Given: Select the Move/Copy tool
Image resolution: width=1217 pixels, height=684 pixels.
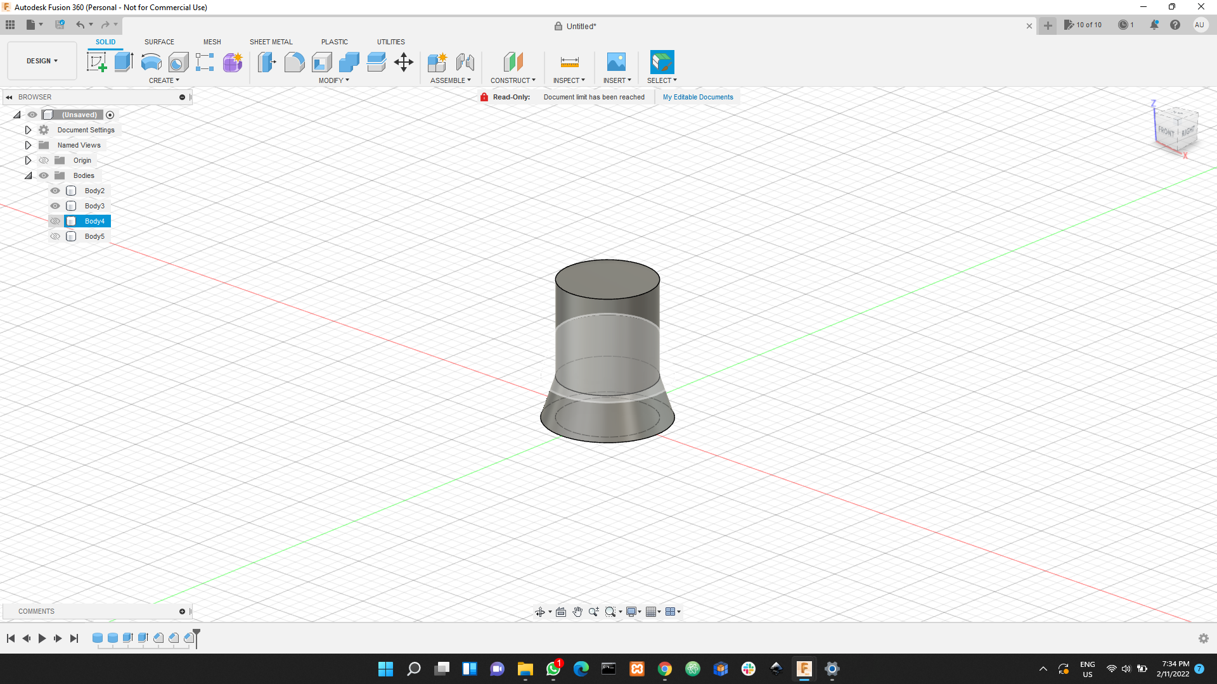Looking at the screenshot, I should point(404,61).
